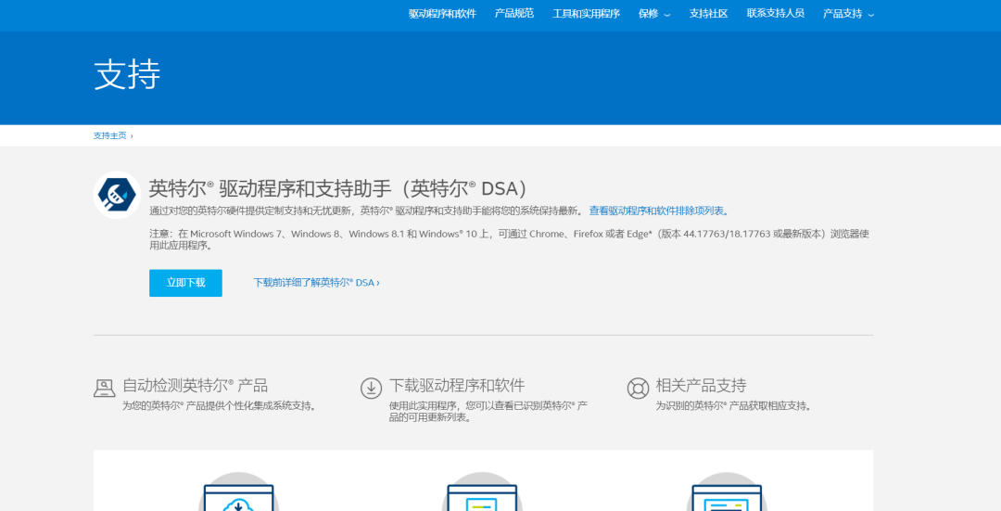
Task: Click the 相关产品支持 heading
Action: tap(701, 385)
